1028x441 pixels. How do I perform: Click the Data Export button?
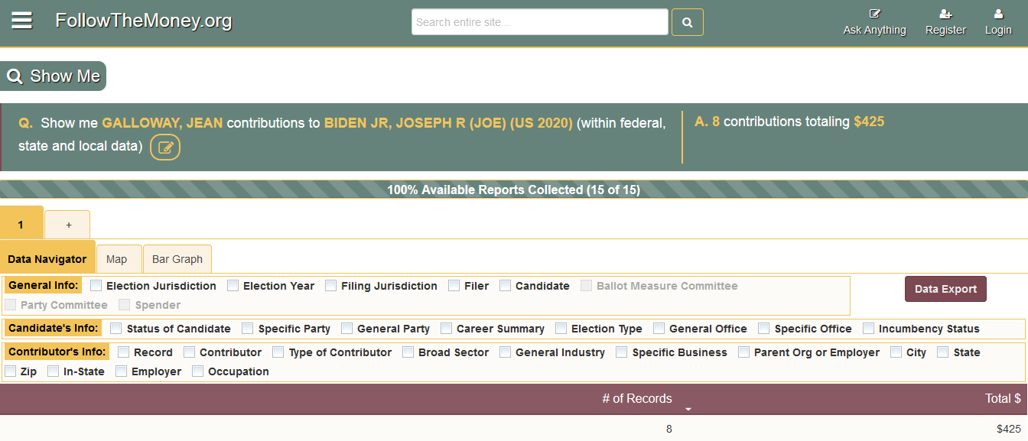945,289
